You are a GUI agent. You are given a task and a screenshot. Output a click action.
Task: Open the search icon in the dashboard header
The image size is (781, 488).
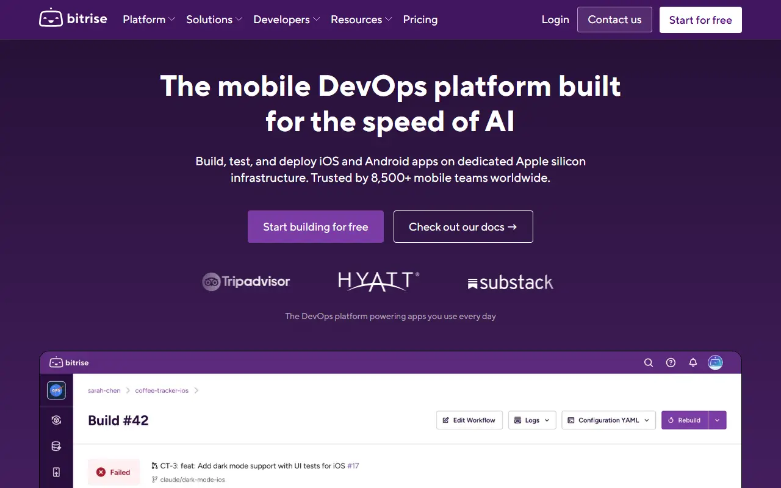[649, 362]
